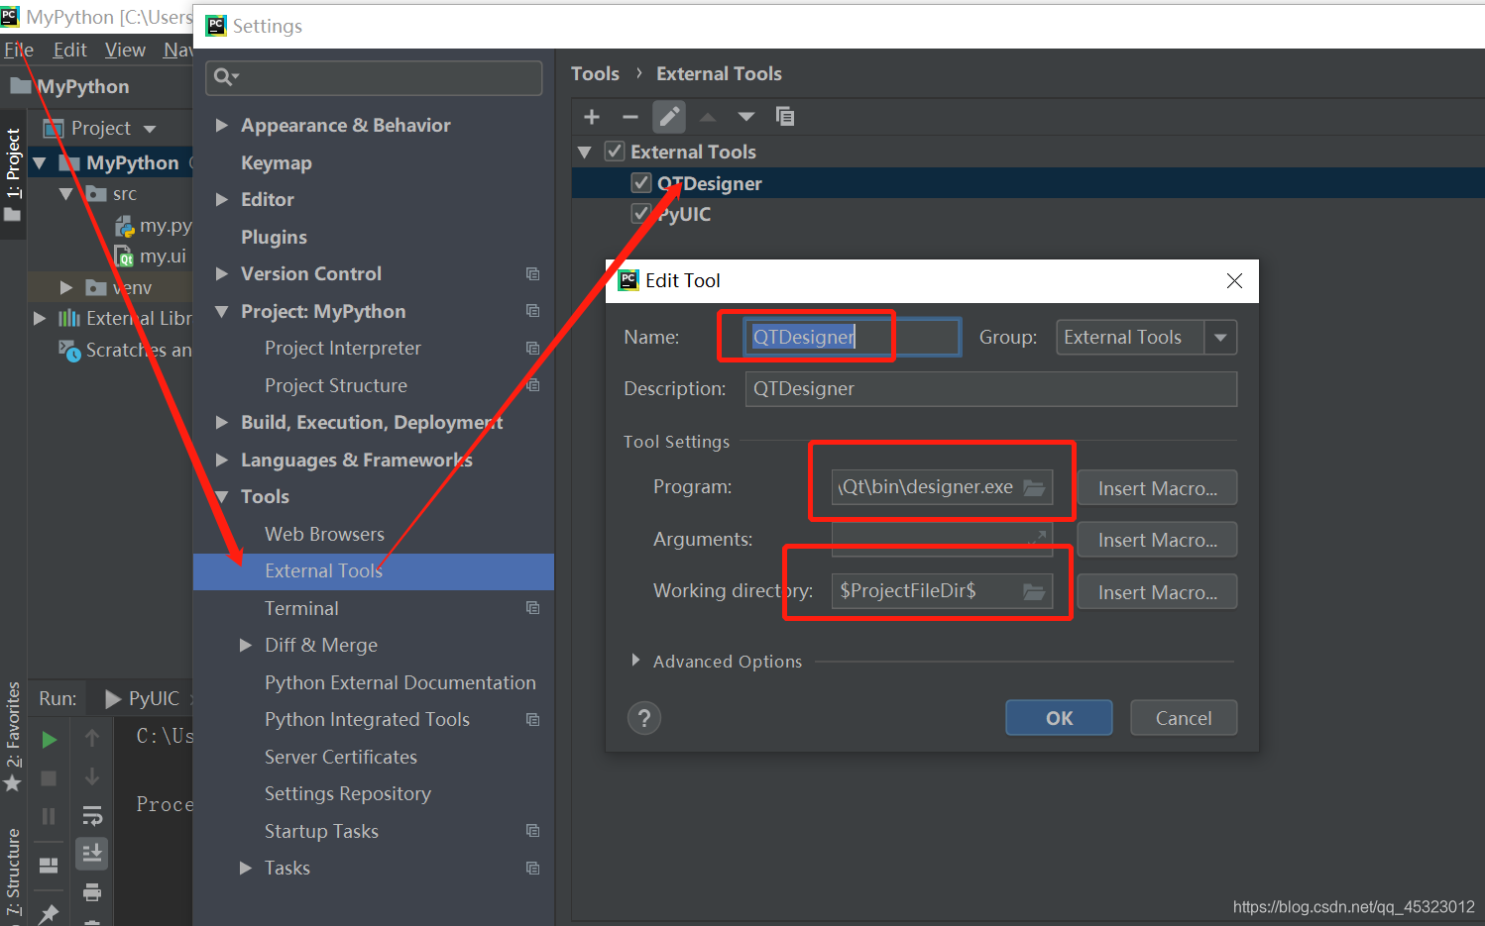1485x926 pixels.
Task: Click the Settings search field
Action: point(374,77)
